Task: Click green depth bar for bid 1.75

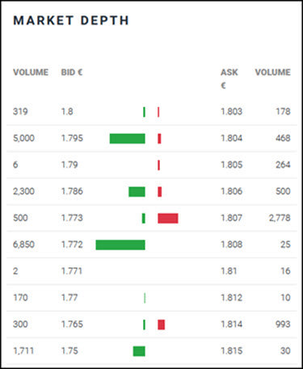Action: (139, 351)
